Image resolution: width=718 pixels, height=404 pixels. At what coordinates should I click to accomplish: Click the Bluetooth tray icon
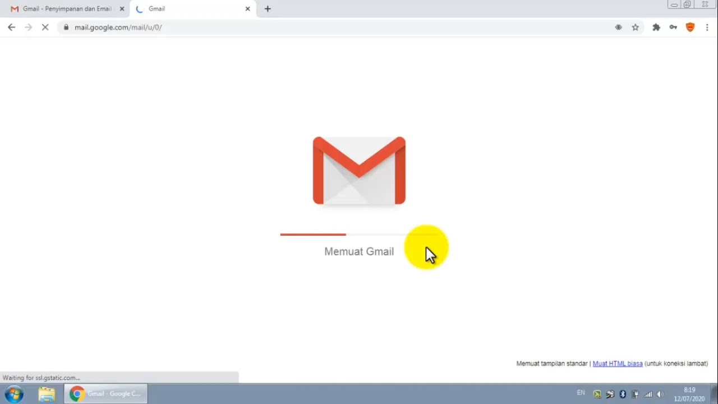[622, 394]
